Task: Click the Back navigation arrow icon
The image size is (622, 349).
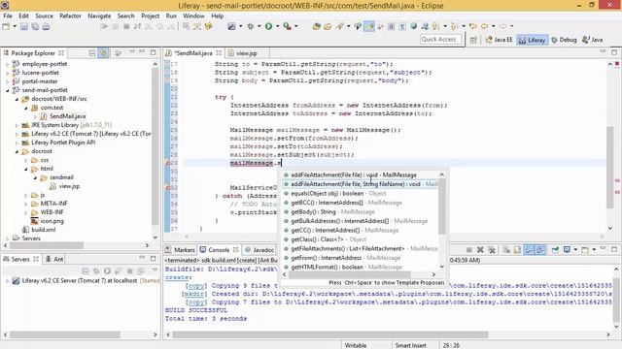Action: [x=485, y=26]
